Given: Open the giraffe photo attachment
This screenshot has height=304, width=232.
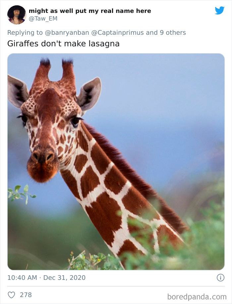Looking at the screenshot, I should (x=116, y=161).
